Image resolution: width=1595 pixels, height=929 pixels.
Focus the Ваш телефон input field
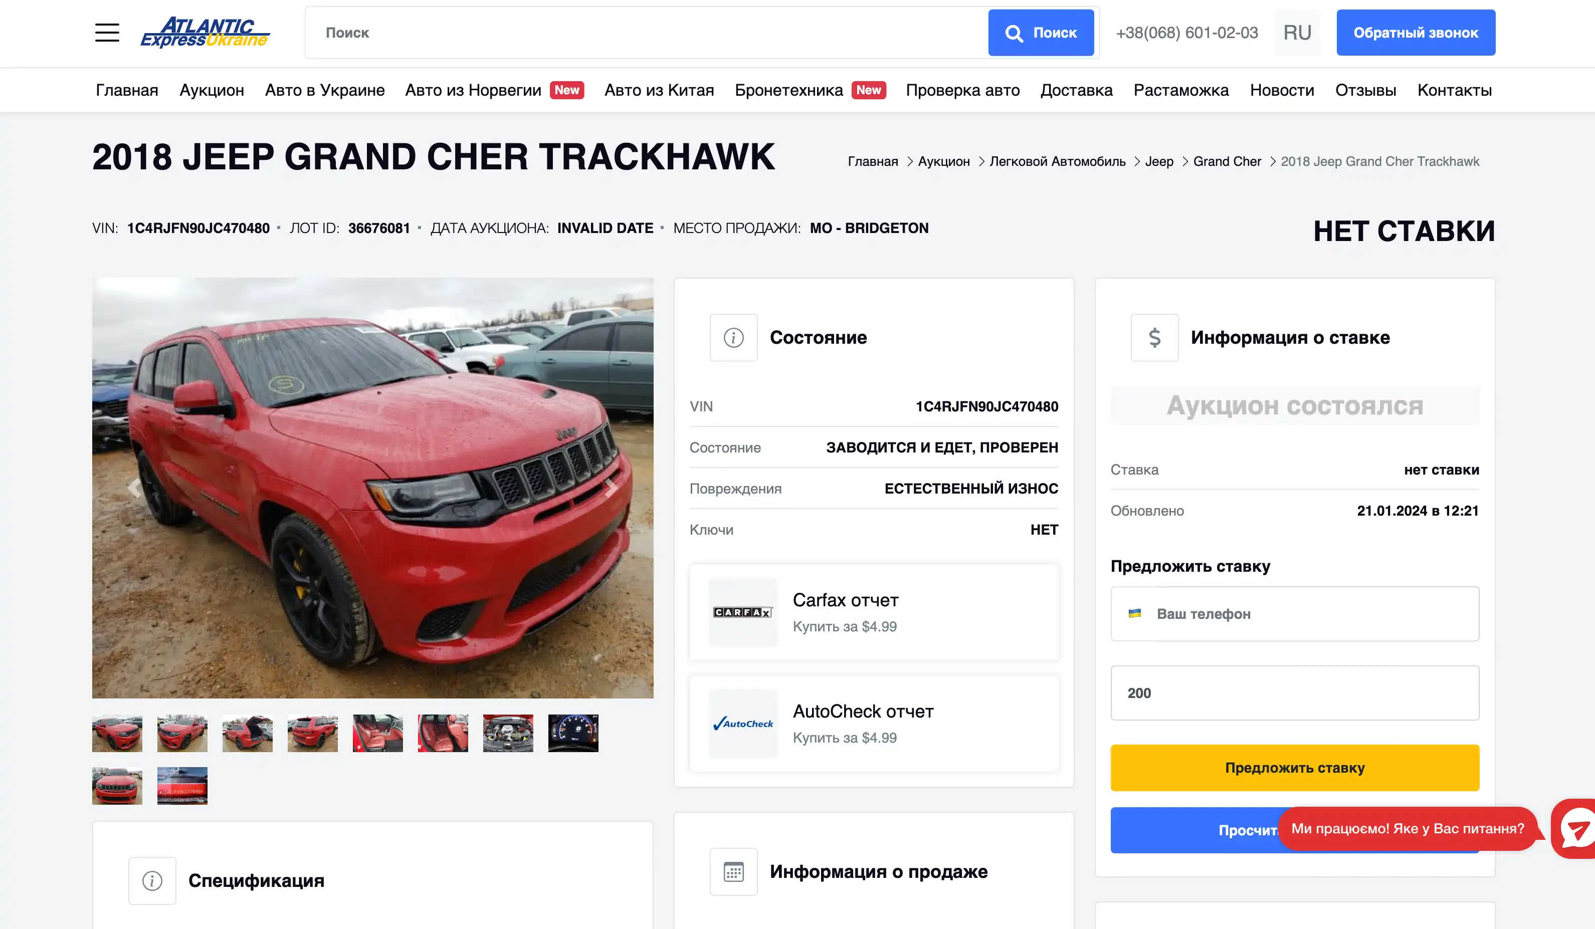[1294, 613]
